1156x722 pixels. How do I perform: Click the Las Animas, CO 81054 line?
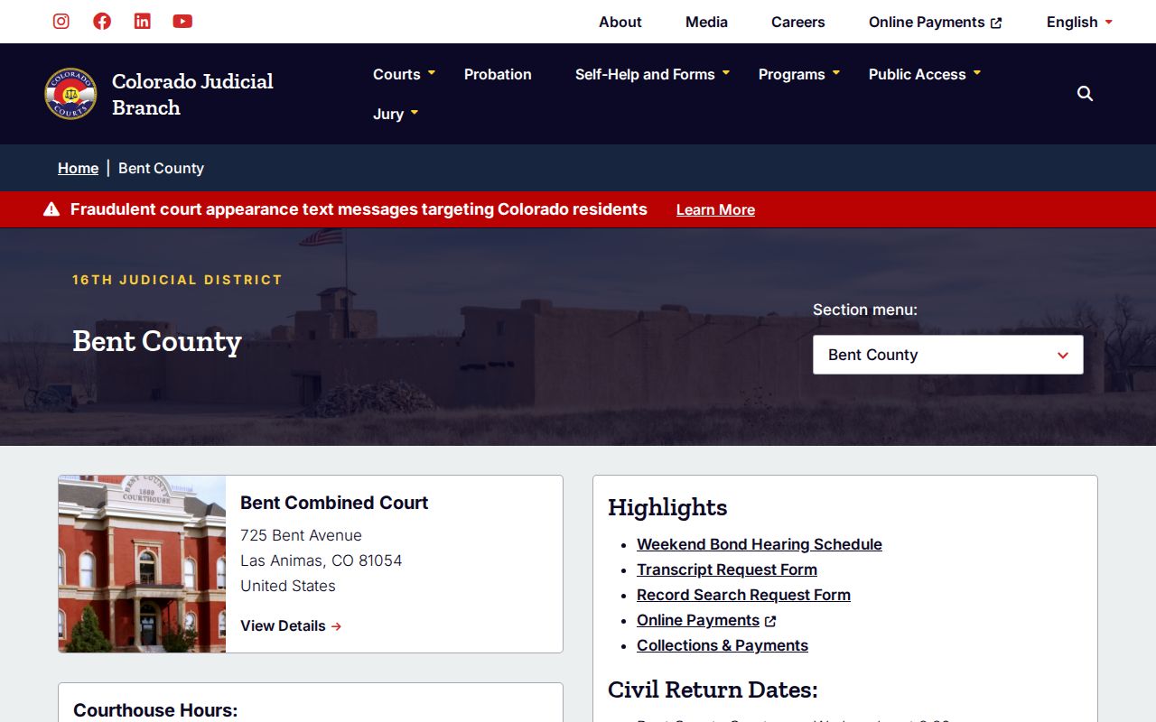pyautogui.click(x=321, y=560)
